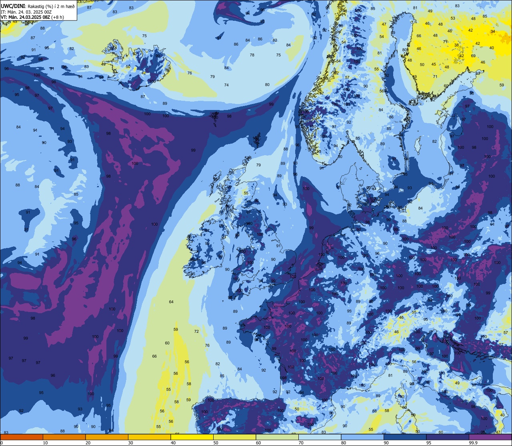The height and width of the screenshot is (446, 512).
Task: Click the dark orange 0–10 legend segment
Action: tap(21, 437)
